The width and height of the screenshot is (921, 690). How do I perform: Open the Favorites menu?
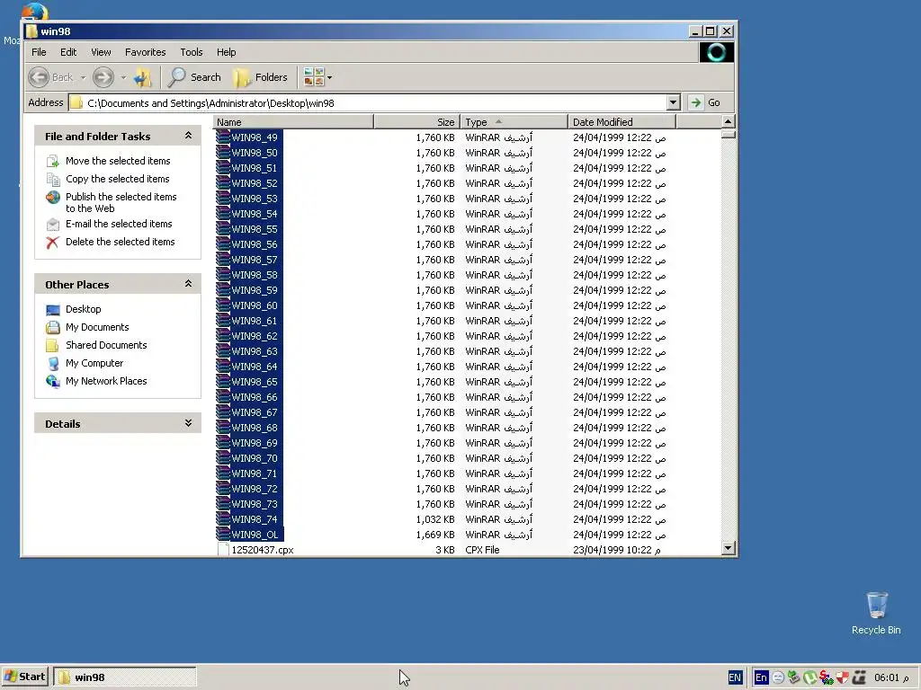click(x=145, y=52)
